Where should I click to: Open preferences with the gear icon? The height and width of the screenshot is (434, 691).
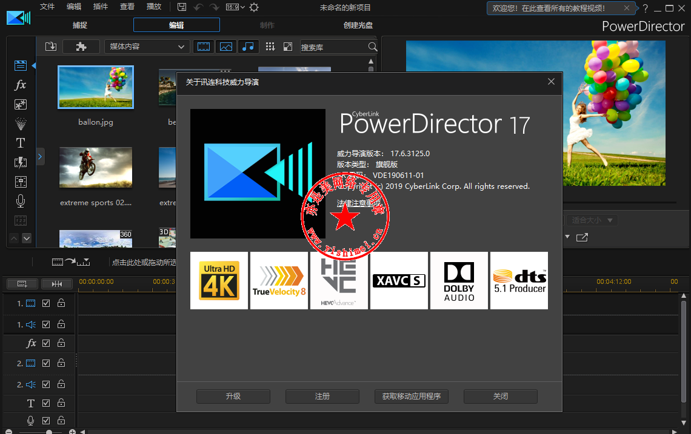(x=255, y=7)
